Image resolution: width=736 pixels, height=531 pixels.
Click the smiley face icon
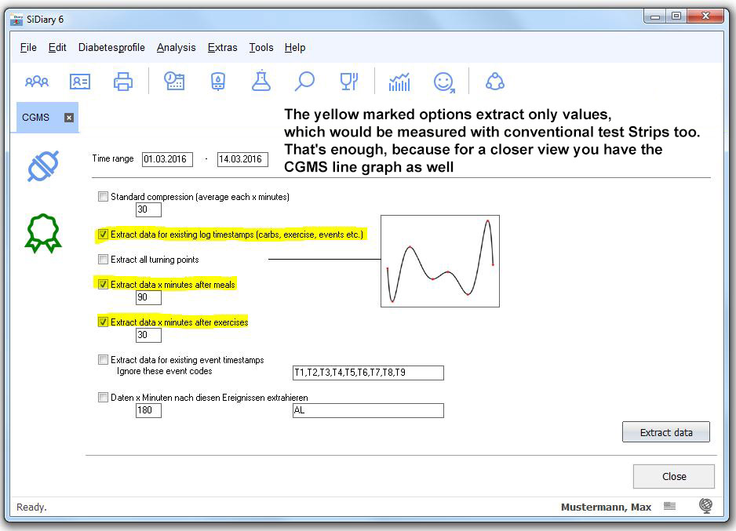[444, 82]
